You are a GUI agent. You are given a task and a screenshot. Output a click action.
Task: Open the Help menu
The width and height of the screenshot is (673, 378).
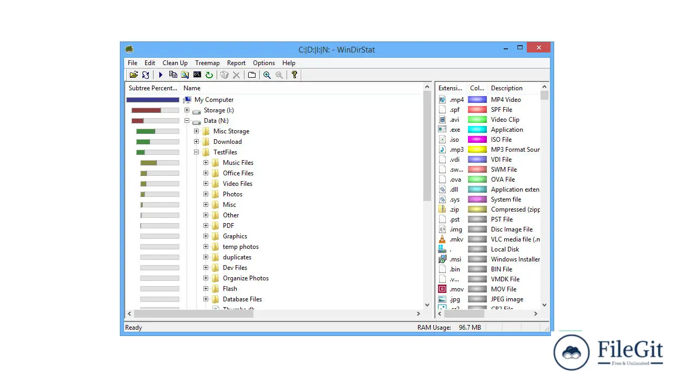(x=289, y=63)
